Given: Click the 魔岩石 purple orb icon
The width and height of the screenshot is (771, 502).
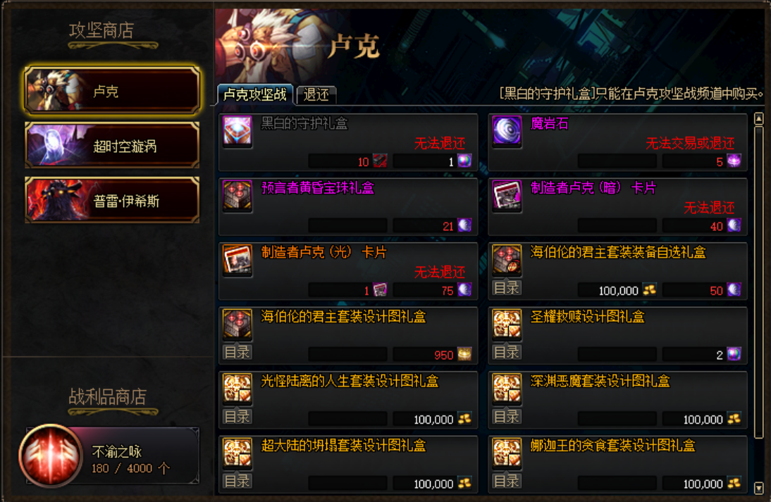Looking at the screenshot, I should coord(507,131).
